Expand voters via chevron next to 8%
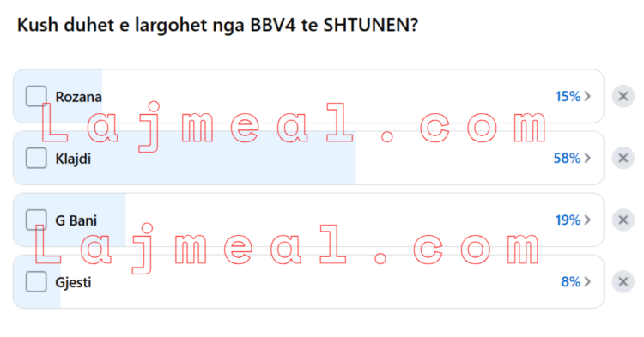 587,282
